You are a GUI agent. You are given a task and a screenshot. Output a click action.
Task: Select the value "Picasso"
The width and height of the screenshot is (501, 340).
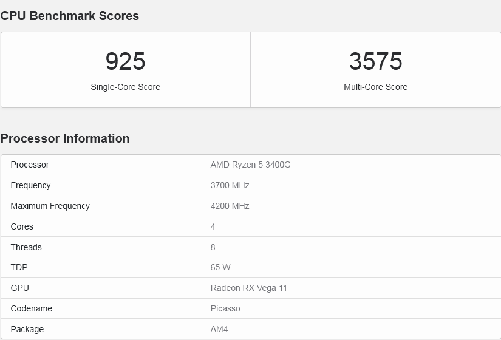pyautogui.click(x=225, y=308)
